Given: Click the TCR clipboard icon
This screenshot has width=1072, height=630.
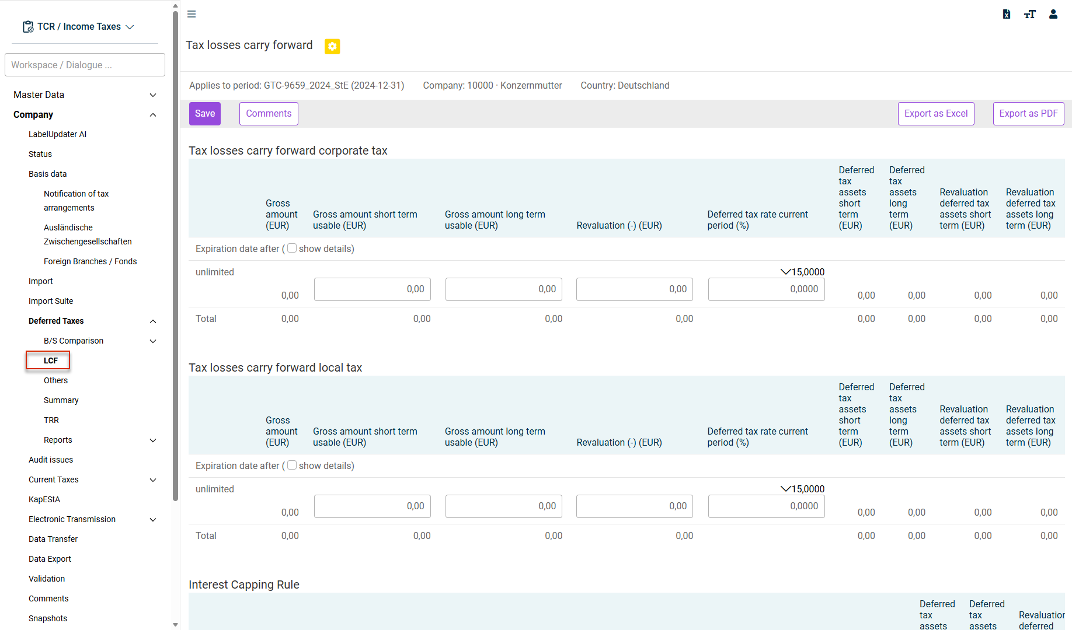Looking at the screenshot, I should click(27, 27).
